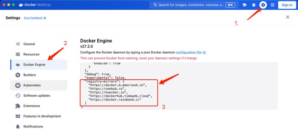Go to Extensions settings

(x=39, y=106)
